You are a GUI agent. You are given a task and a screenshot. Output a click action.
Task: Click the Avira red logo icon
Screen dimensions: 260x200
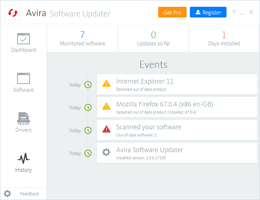pyautogui.click(x=13, y=13)
